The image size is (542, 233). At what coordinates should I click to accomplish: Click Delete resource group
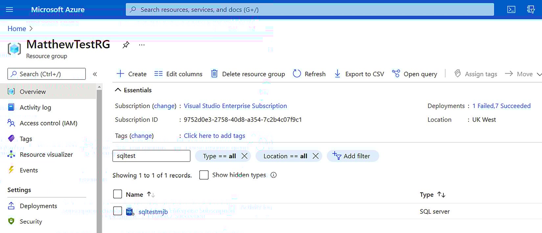tap(248, 74)
